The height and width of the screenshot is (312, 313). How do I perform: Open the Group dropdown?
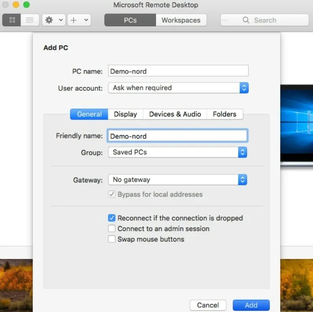(x=177, y=152)
